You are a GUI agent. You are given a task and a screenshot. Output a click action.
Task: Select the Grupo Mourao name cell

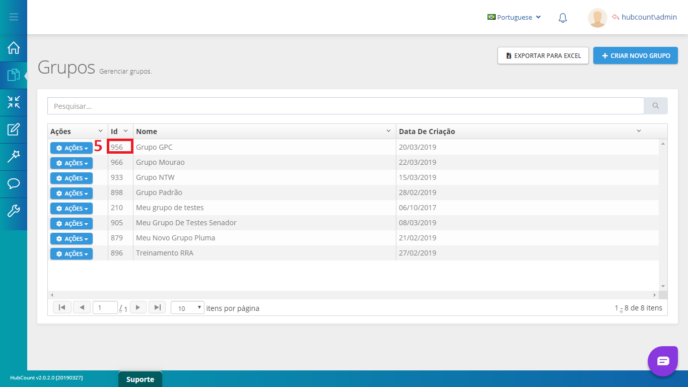click(x=264, y=162)
